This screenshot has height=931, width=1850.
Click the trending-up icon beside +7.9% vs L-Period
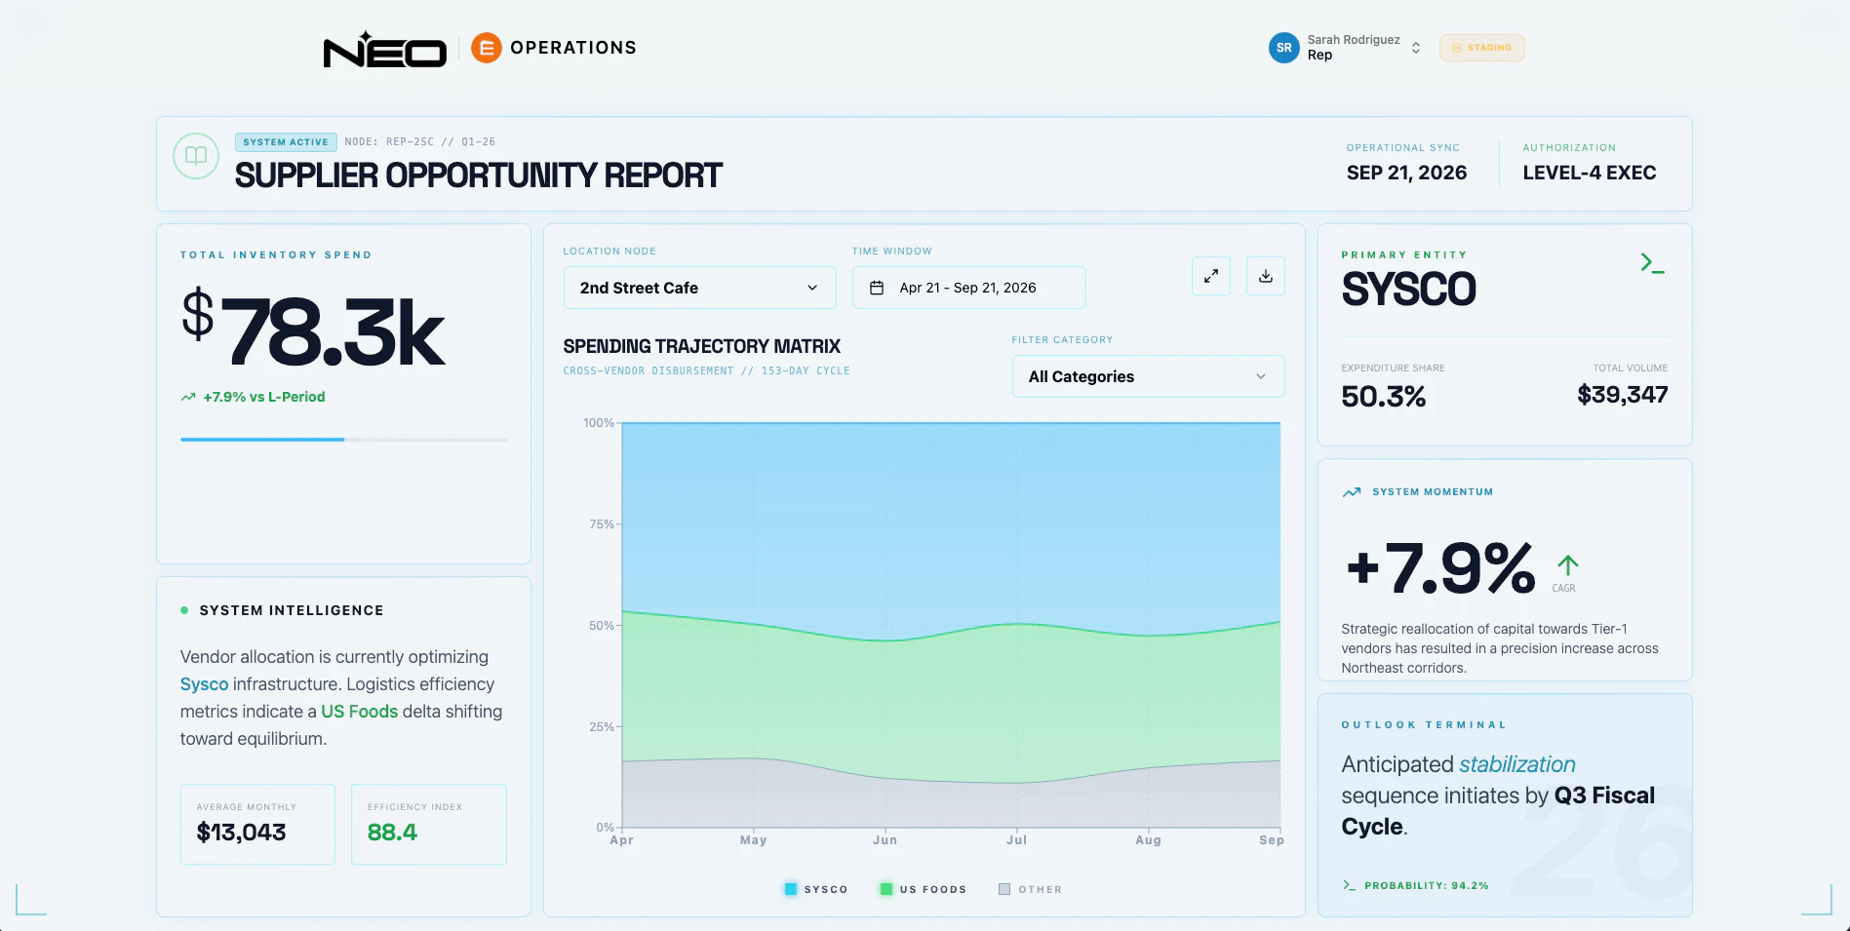[188, 397]
